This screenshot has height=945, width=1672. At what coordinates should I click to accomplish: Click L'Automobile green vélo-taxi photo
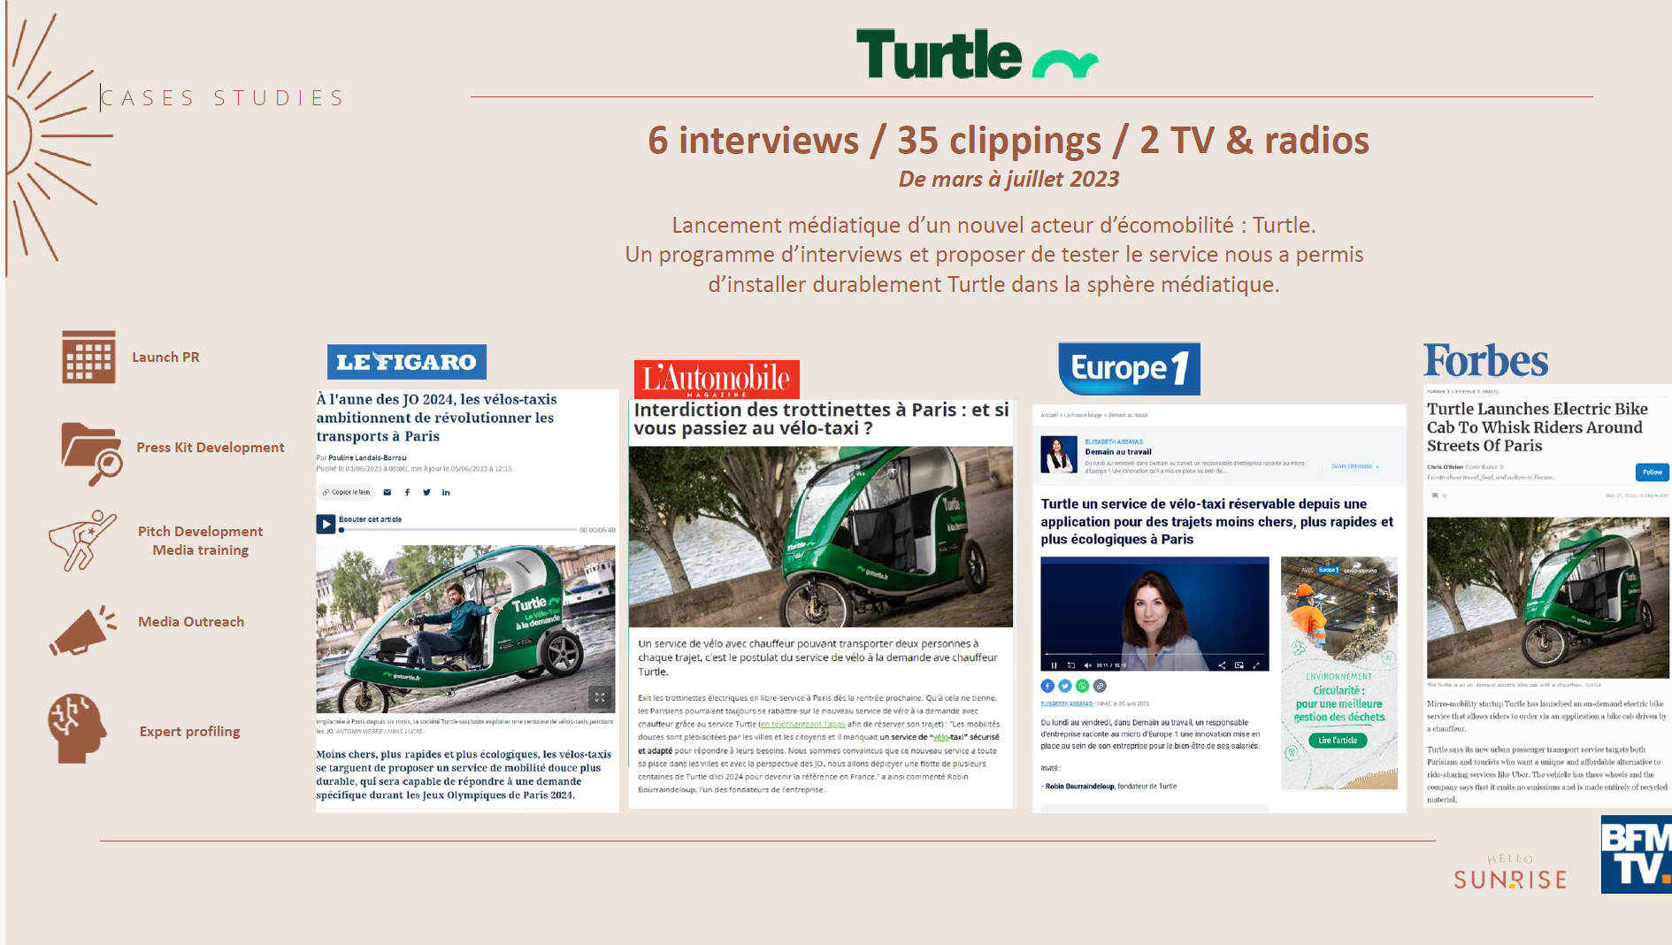(x=821, y=536)
